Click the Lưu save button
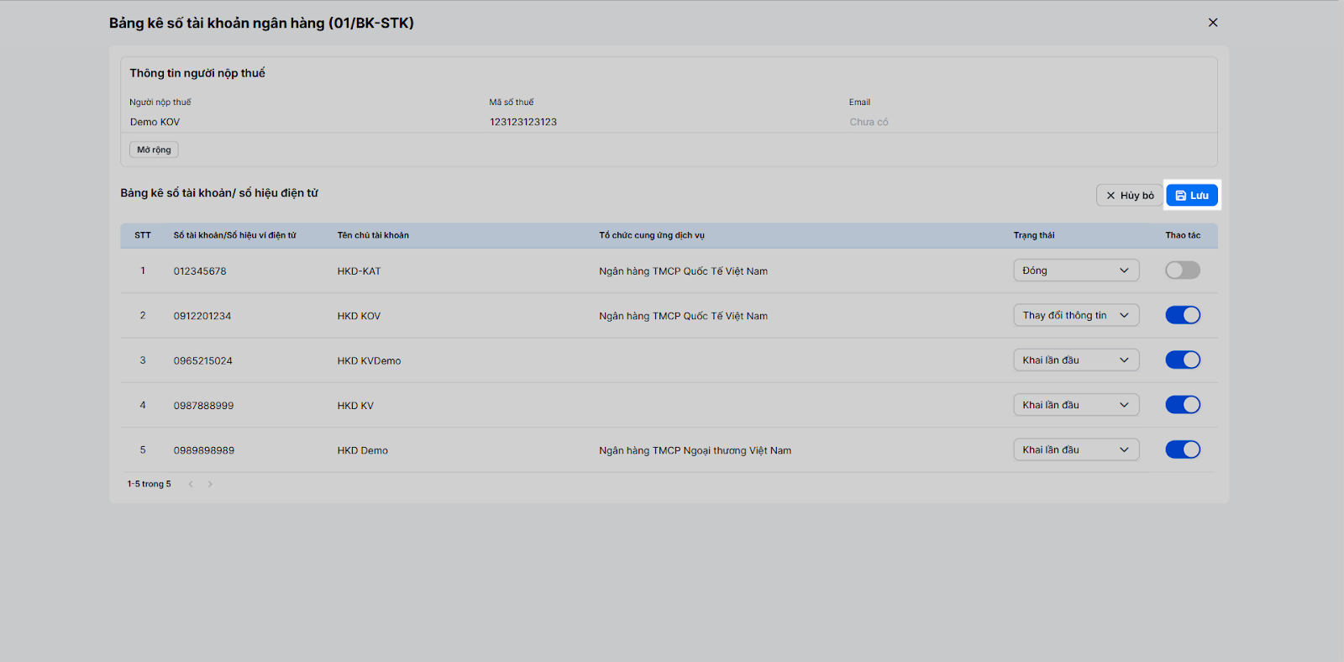Viewport: 1344px width, 662px height. click(1191, 195)
